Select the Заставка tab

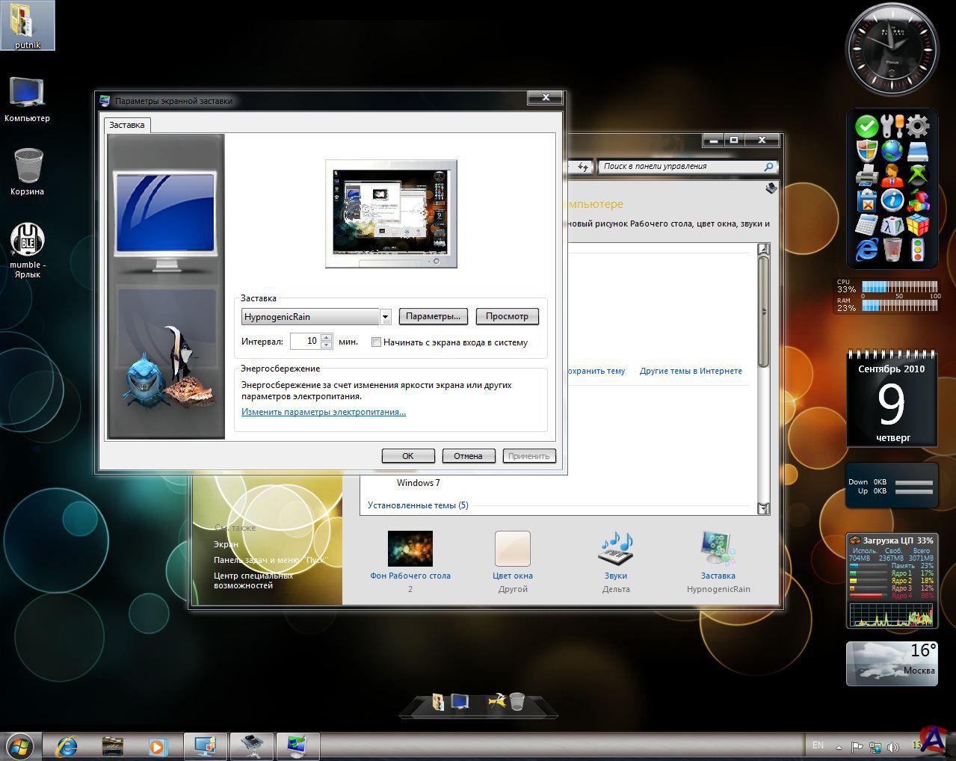(127, 125)
